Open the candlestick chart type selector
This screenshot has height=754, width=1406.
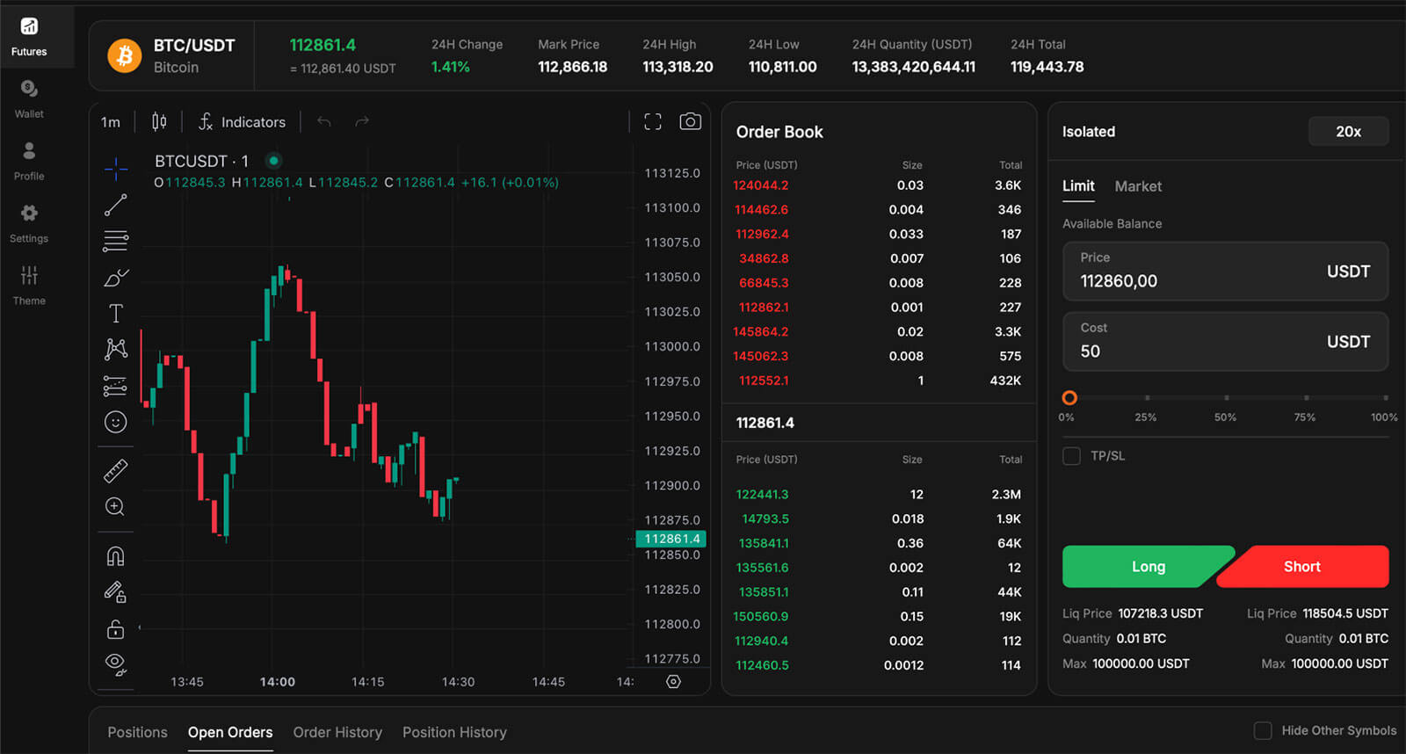(x=159, y=122)
